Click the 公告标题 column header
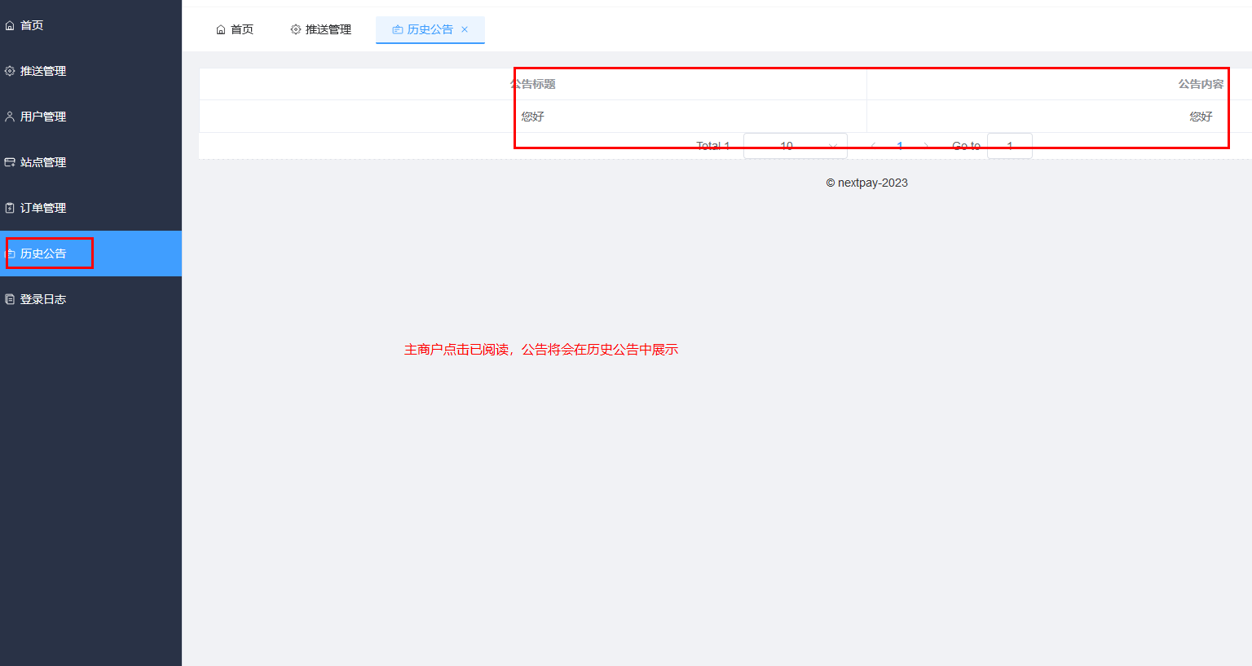Screen dimensions: 1252x666 tap(533, 84)
